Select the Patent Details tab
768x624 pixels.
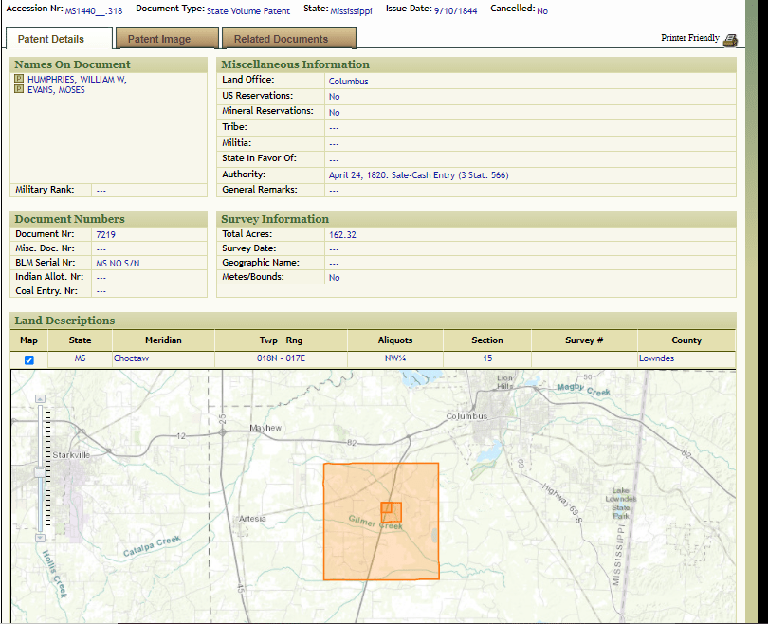click(51, 39)
